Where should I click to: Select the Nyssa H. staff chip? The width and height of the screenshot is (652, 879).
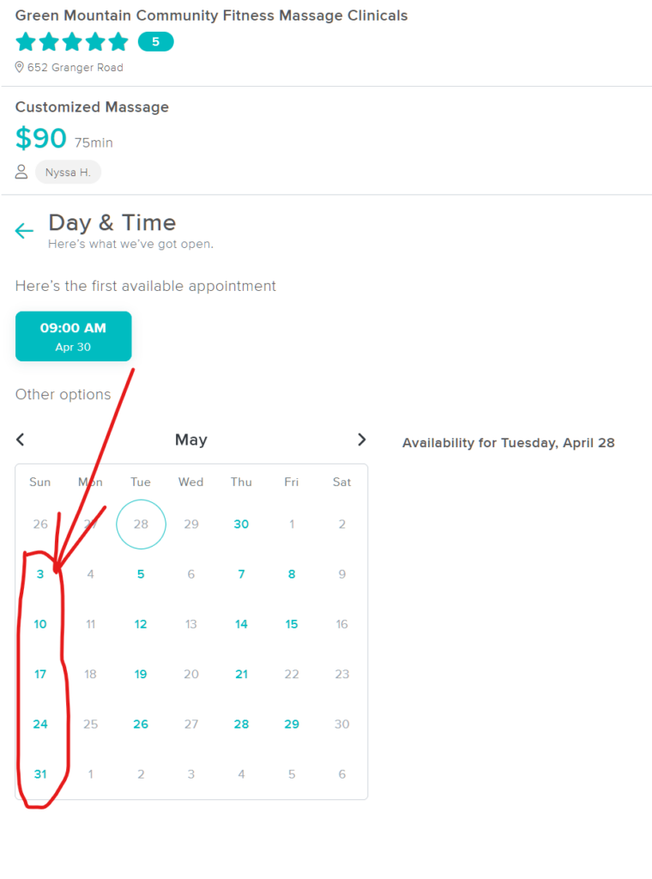(x=68, y=172)
